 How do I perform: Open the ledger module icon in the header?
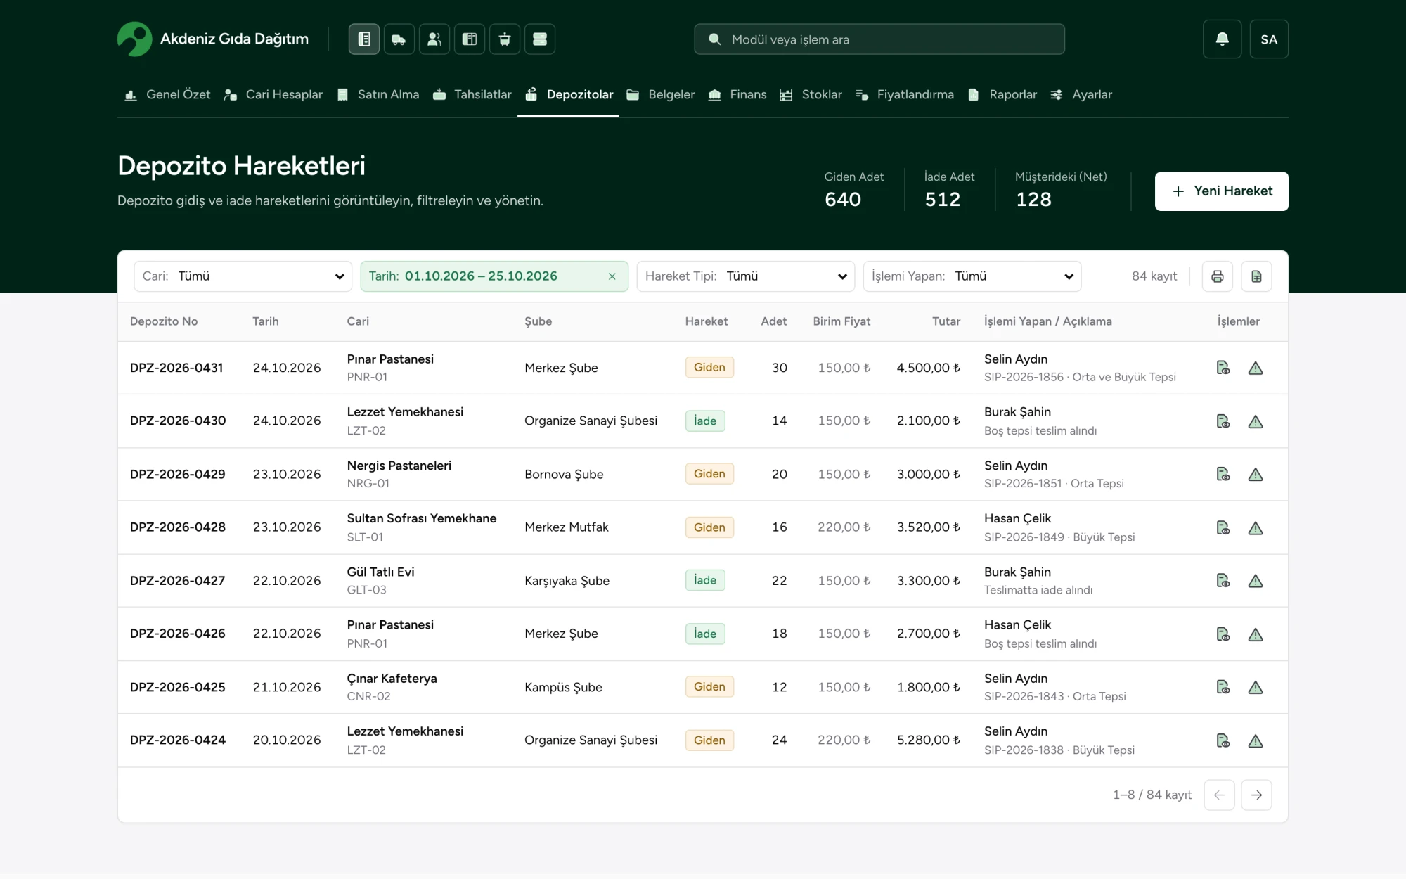point(364,39)
